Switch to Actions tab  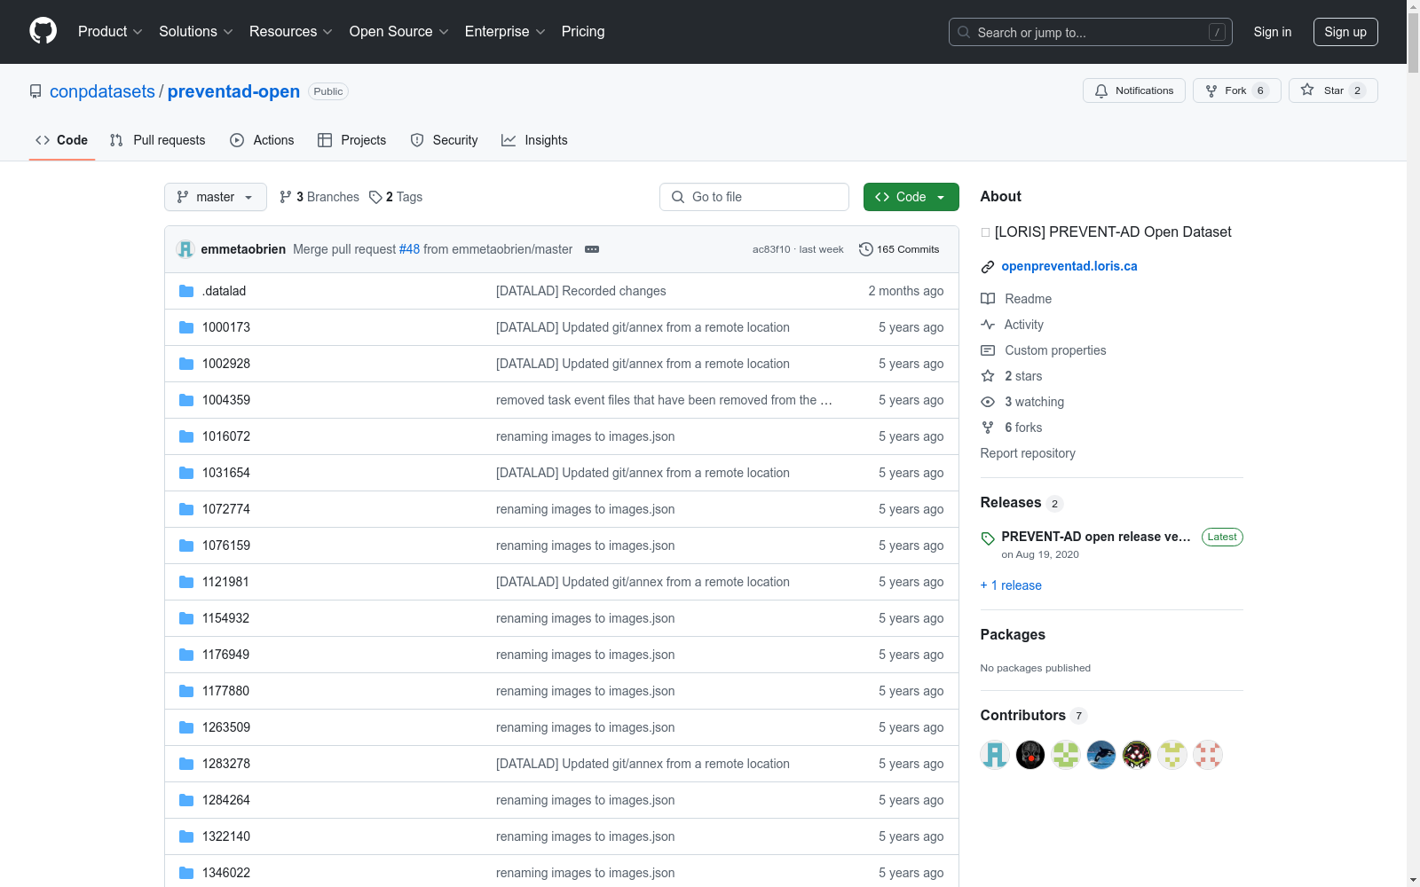(262, 140)
